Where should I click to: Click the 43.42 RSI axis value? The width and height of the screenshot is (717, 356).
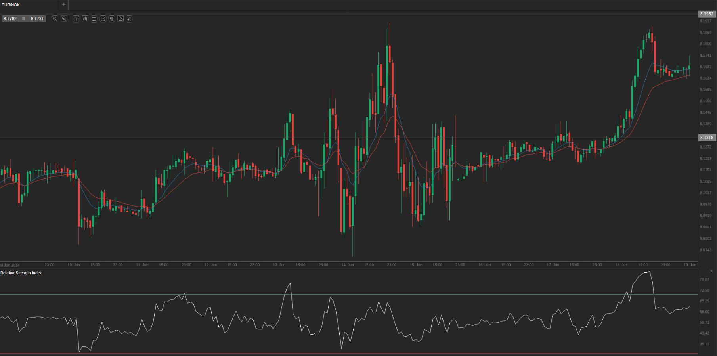point(704,333)
